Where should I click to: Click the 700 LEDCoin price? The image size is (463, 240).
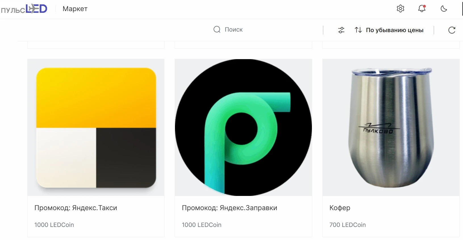click(x=347, y=225)
